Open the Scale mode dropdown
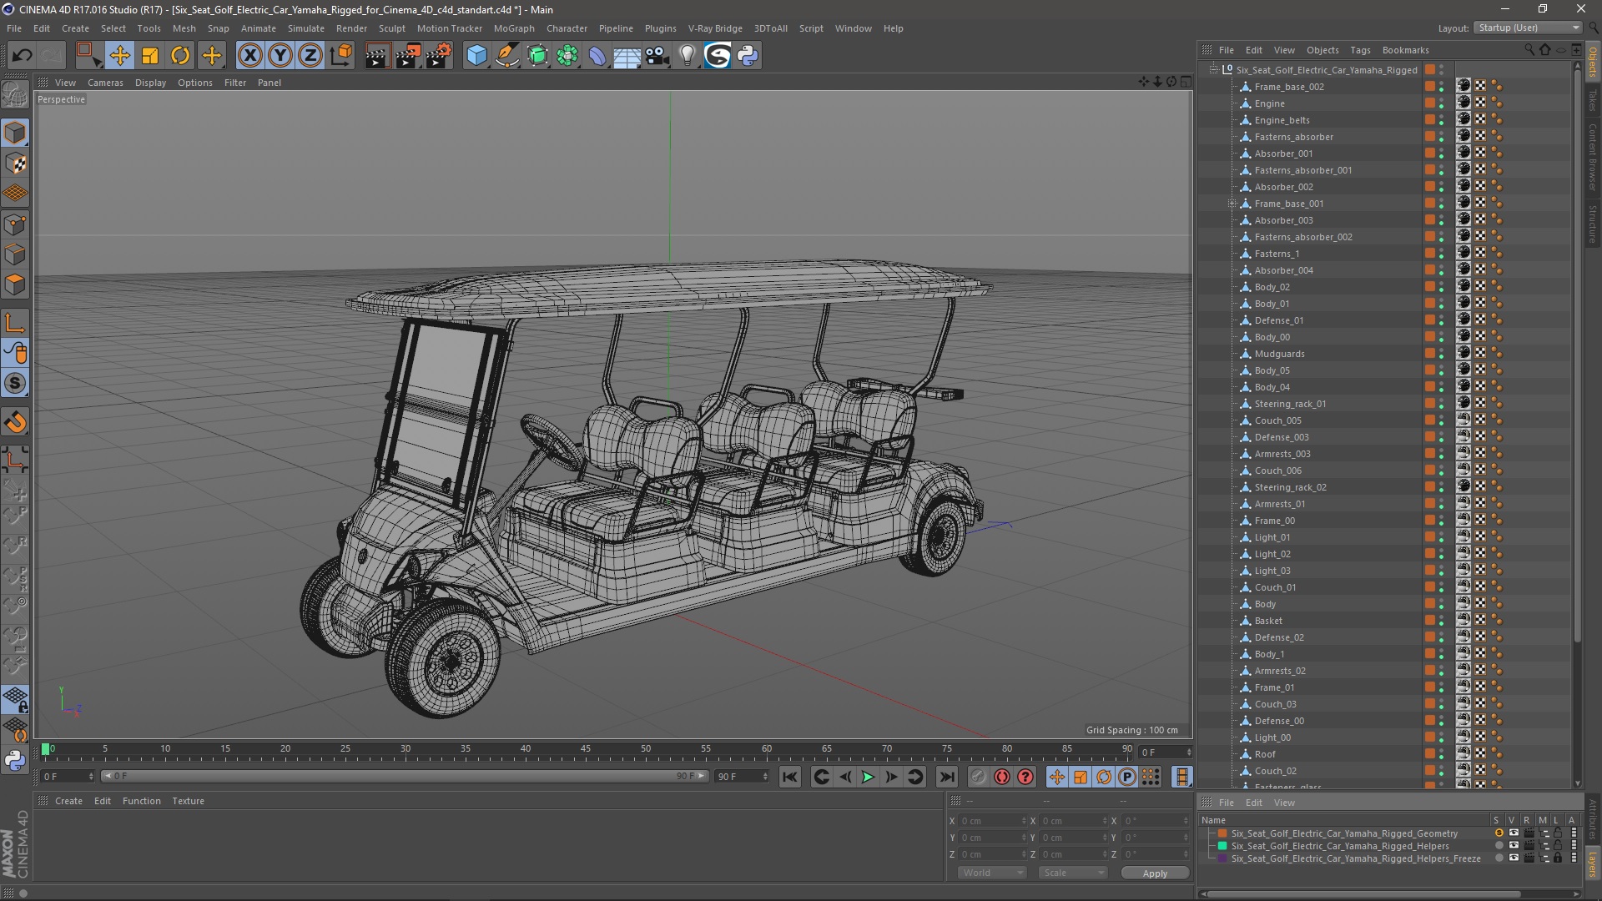Image resolution: width=1602 pixels, height=901 pixels. (1072, 873)
